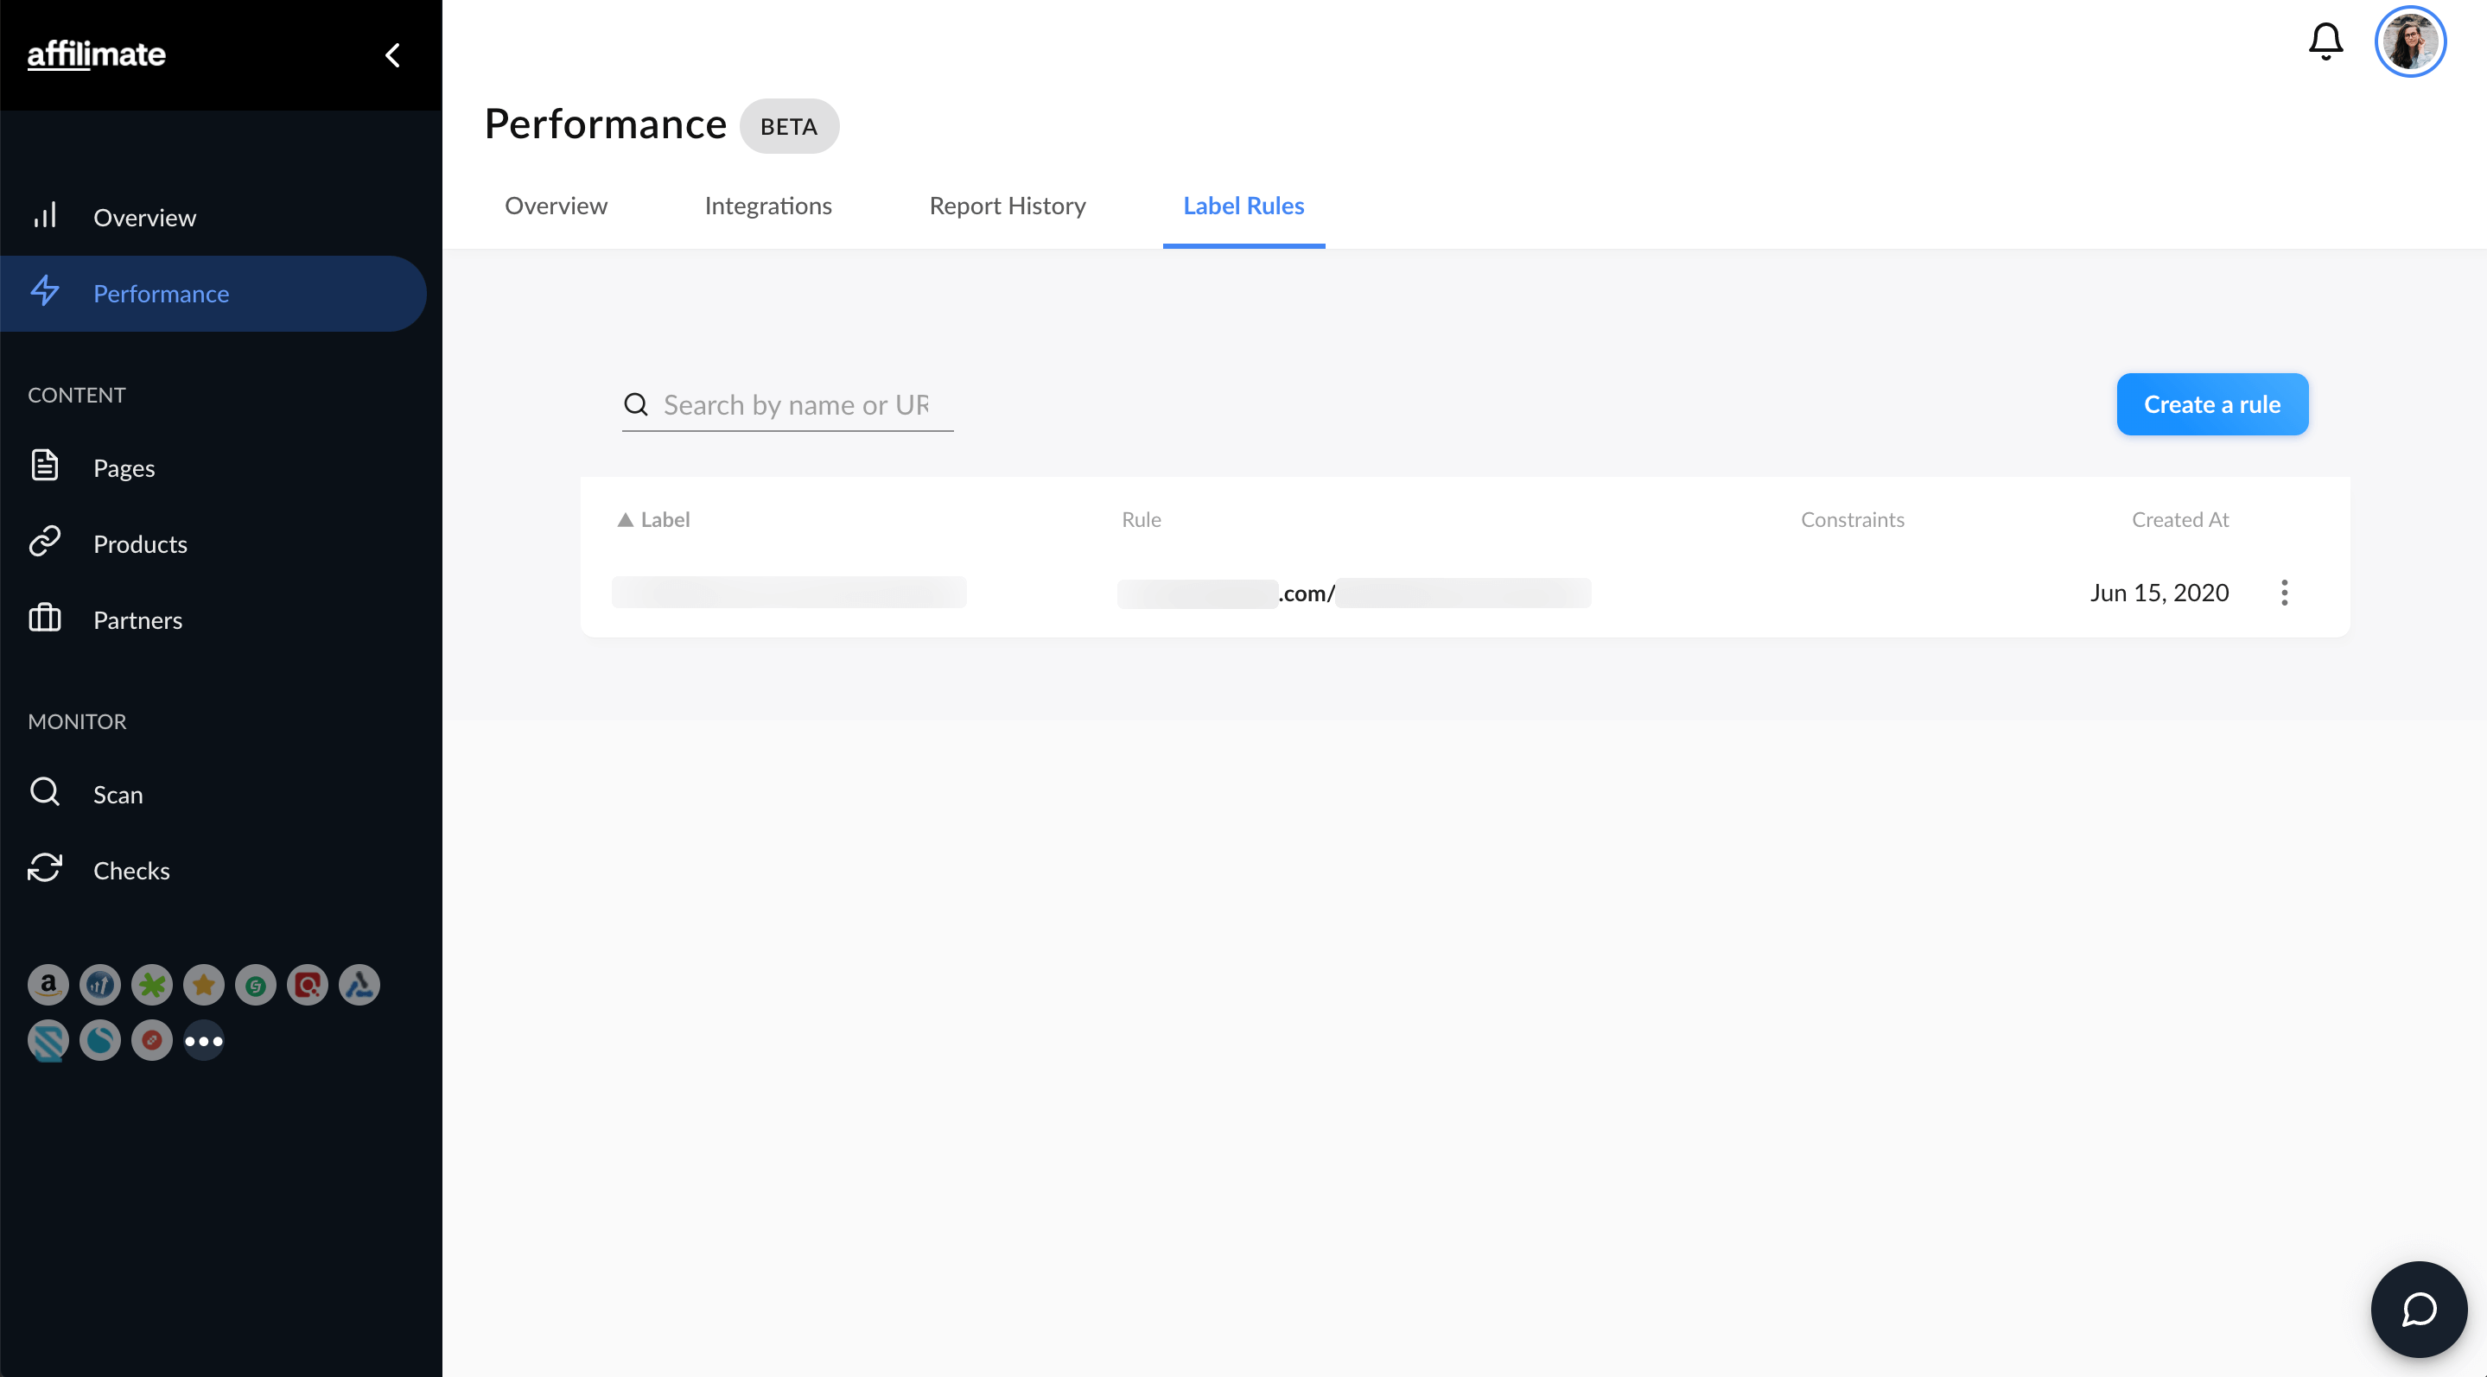The height and width of the screenshot is (1377, 2487).
Task: Click the Partners sidebar icon
Action: click(46, 619)
